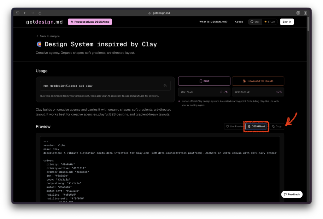Go back via Back to designs link
The image size is (323, 219).
point(48,36)
